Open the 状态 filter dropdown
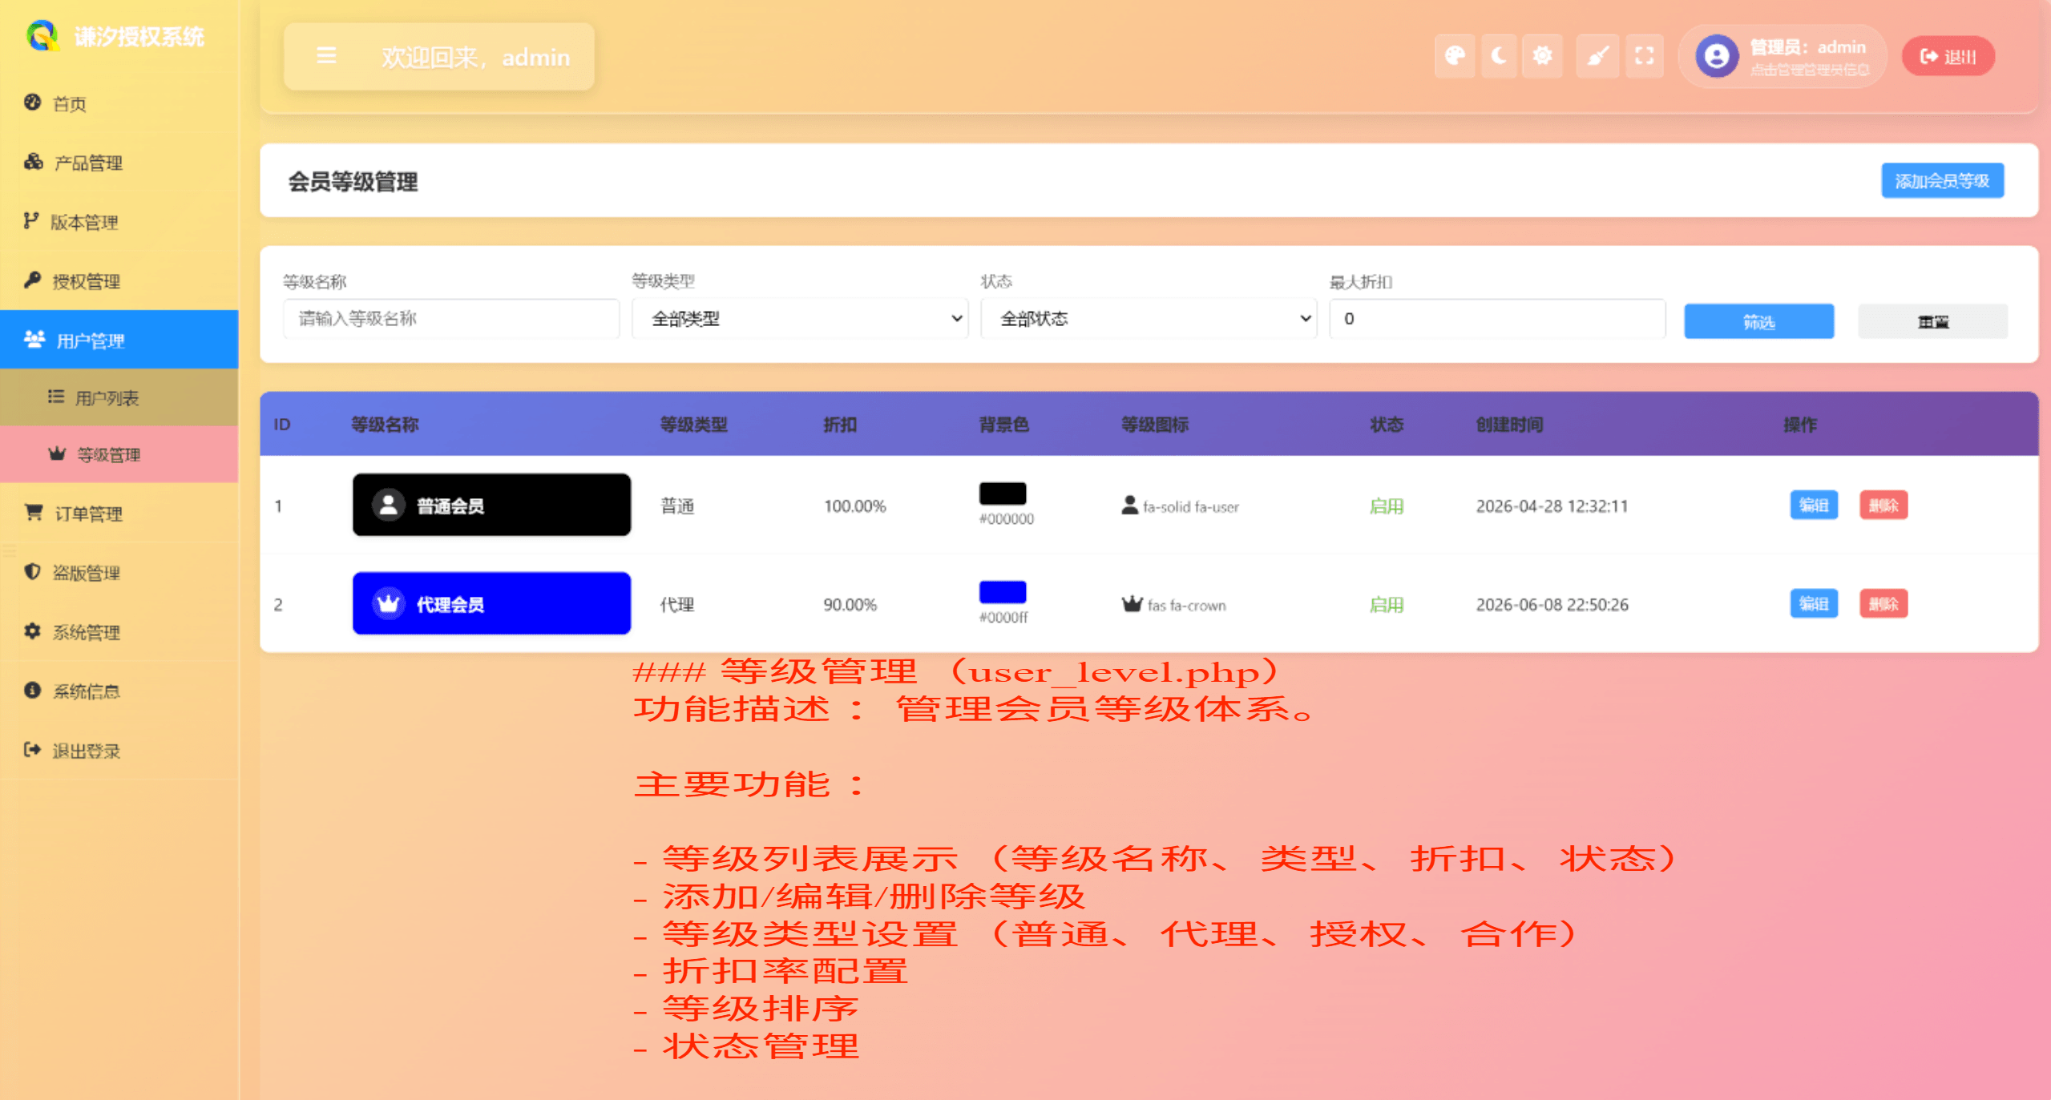This screenshot has width=2051, height=1100. point(1149,319)
